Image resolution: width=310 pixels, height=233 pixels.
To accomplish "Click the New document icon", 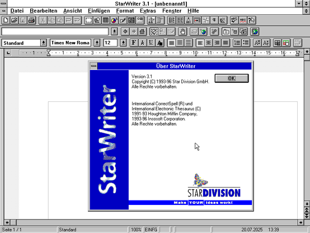I will click(x=6, y=20).
